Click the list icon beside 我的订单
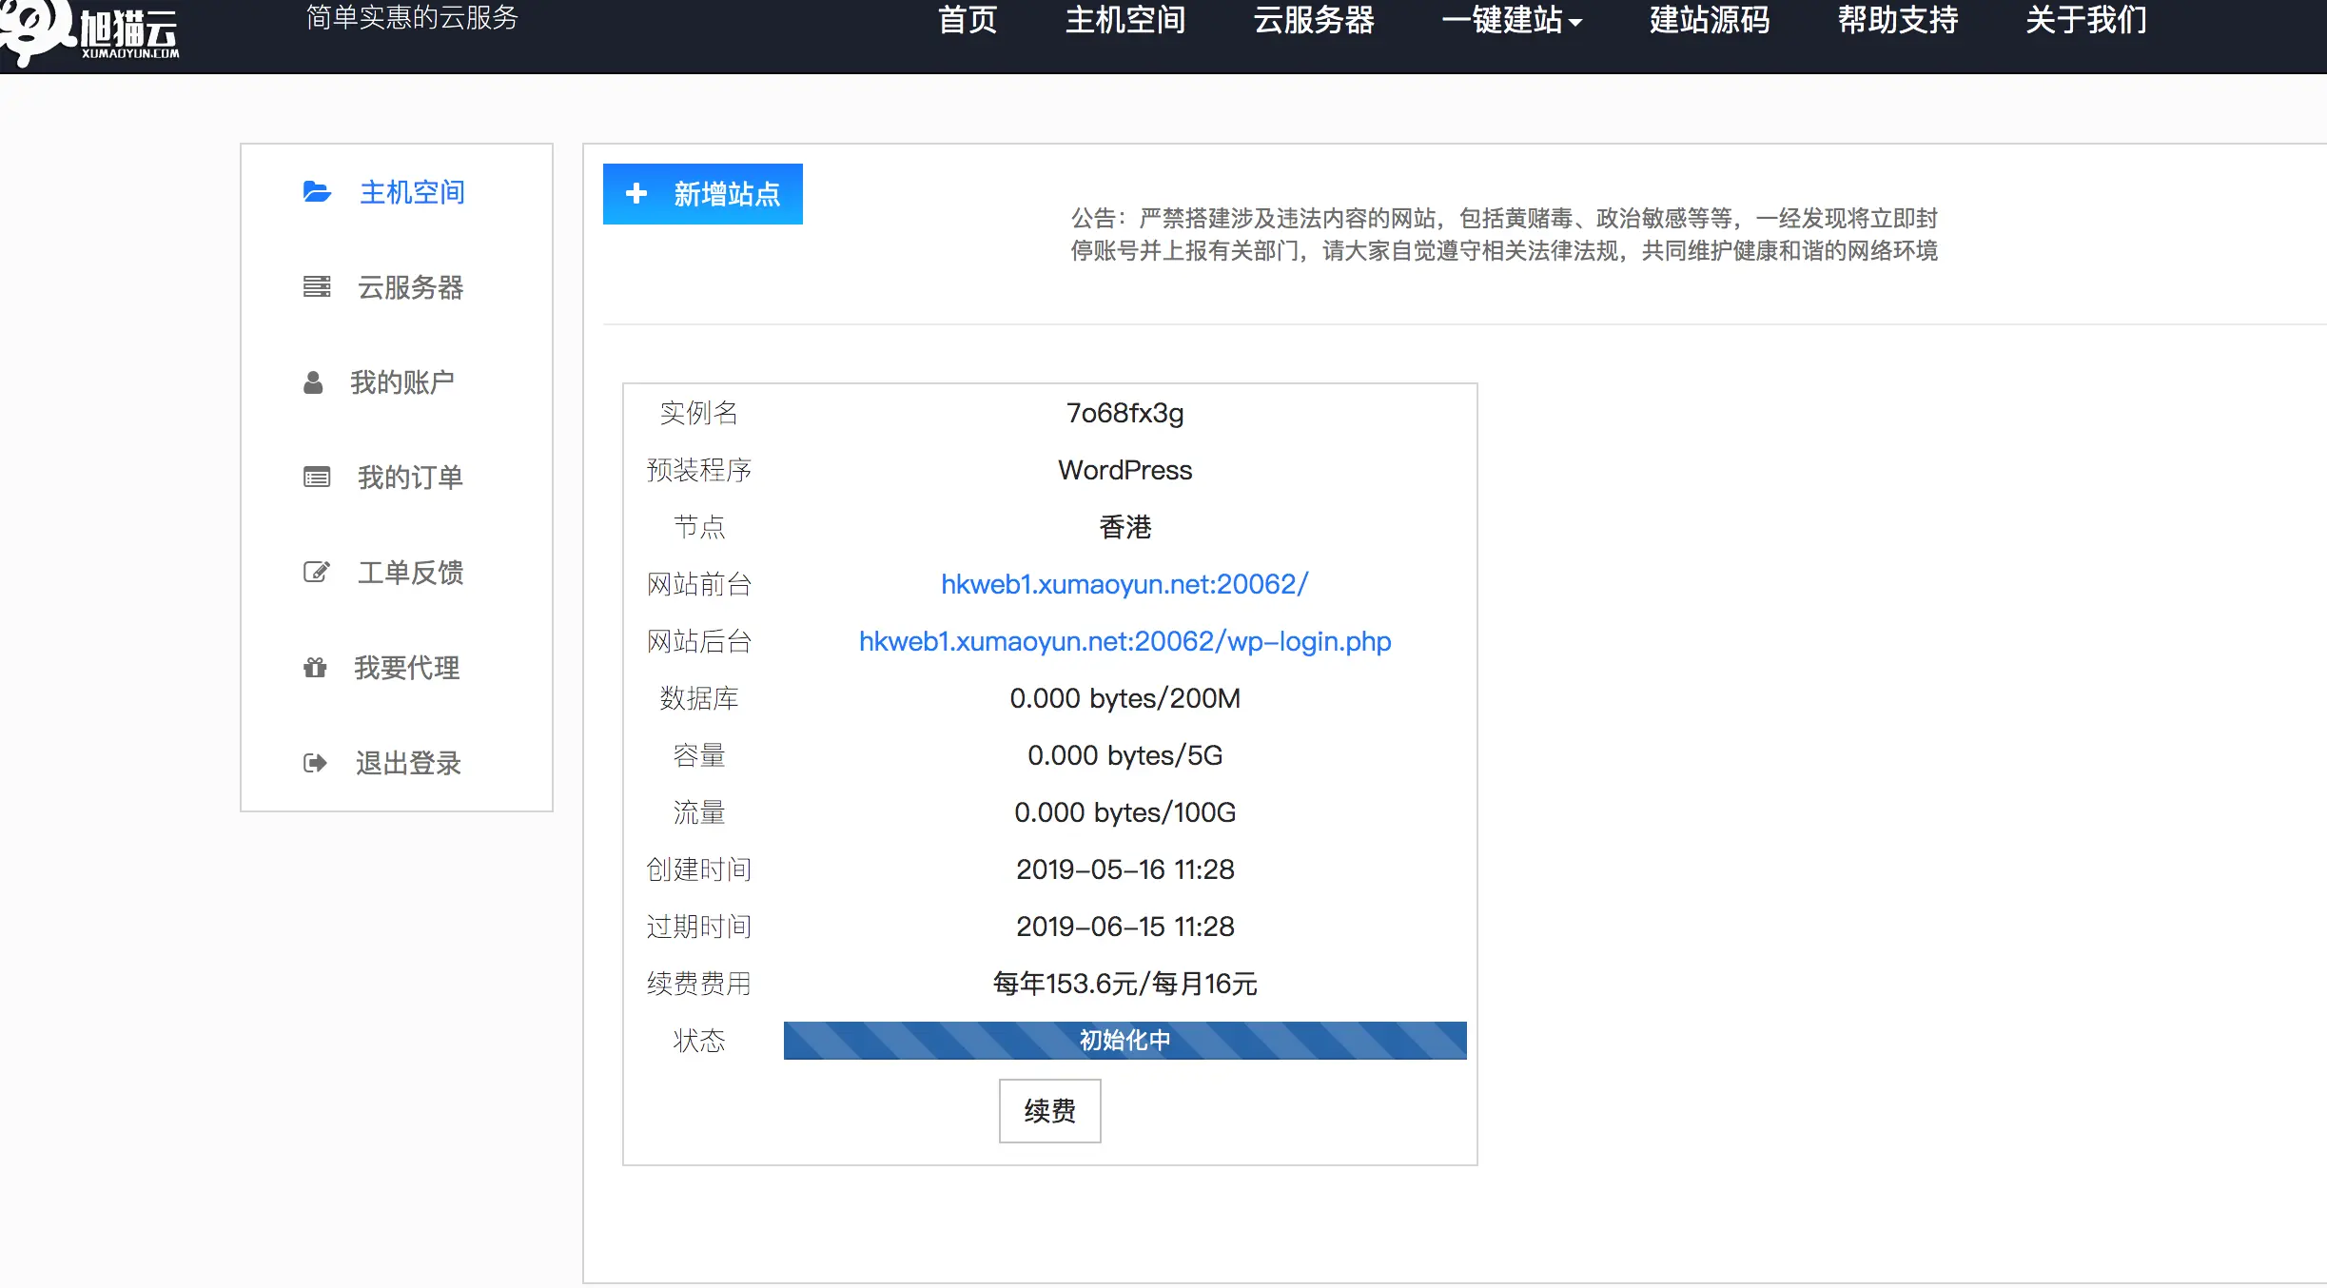Viewport: 2327px width, 1288px height. pyautogui.click(x=317, y=477)
